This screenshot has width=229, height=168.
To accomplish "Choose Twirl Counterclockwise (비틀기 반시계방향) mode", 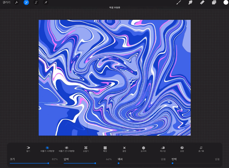I will (66, 149).
